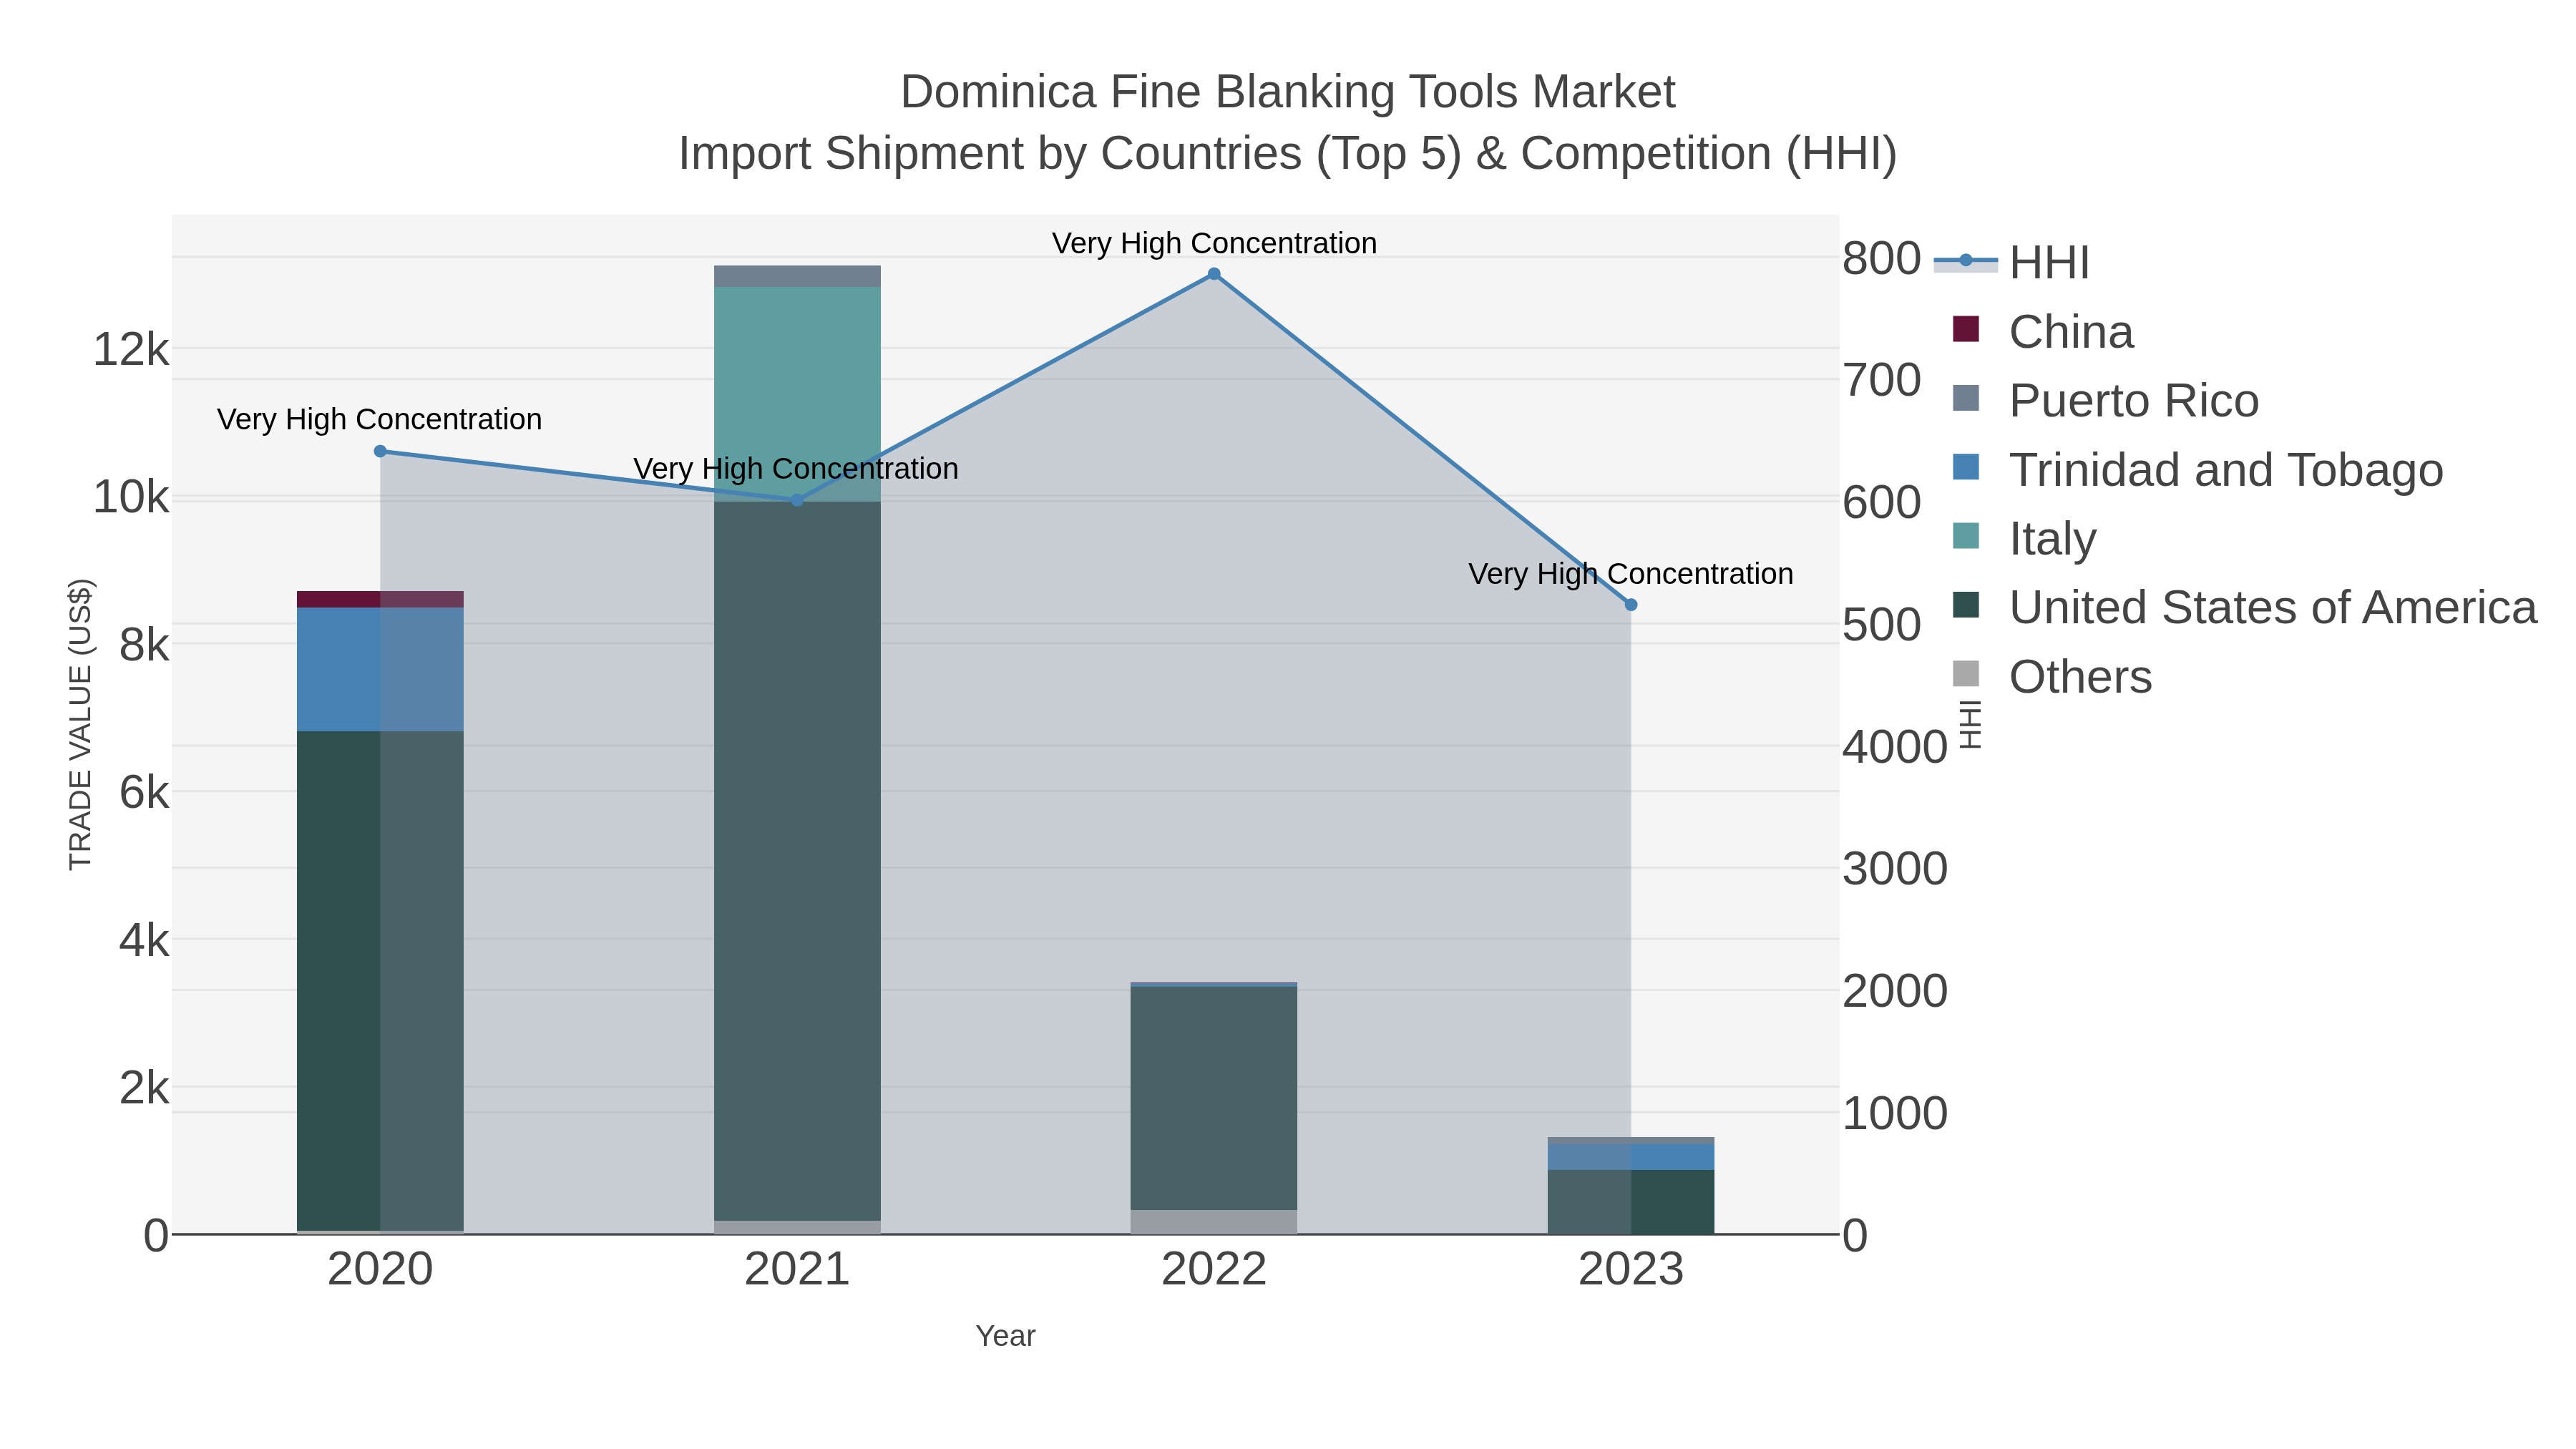Click the 2022 Very High Concentration annotation
The height and width of the screenshot is (1449, 2576).
1214,243
